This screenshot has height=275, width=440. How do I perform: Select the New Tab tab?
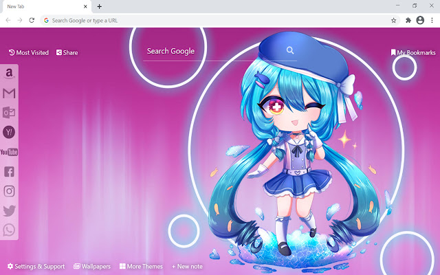(46, 6)
